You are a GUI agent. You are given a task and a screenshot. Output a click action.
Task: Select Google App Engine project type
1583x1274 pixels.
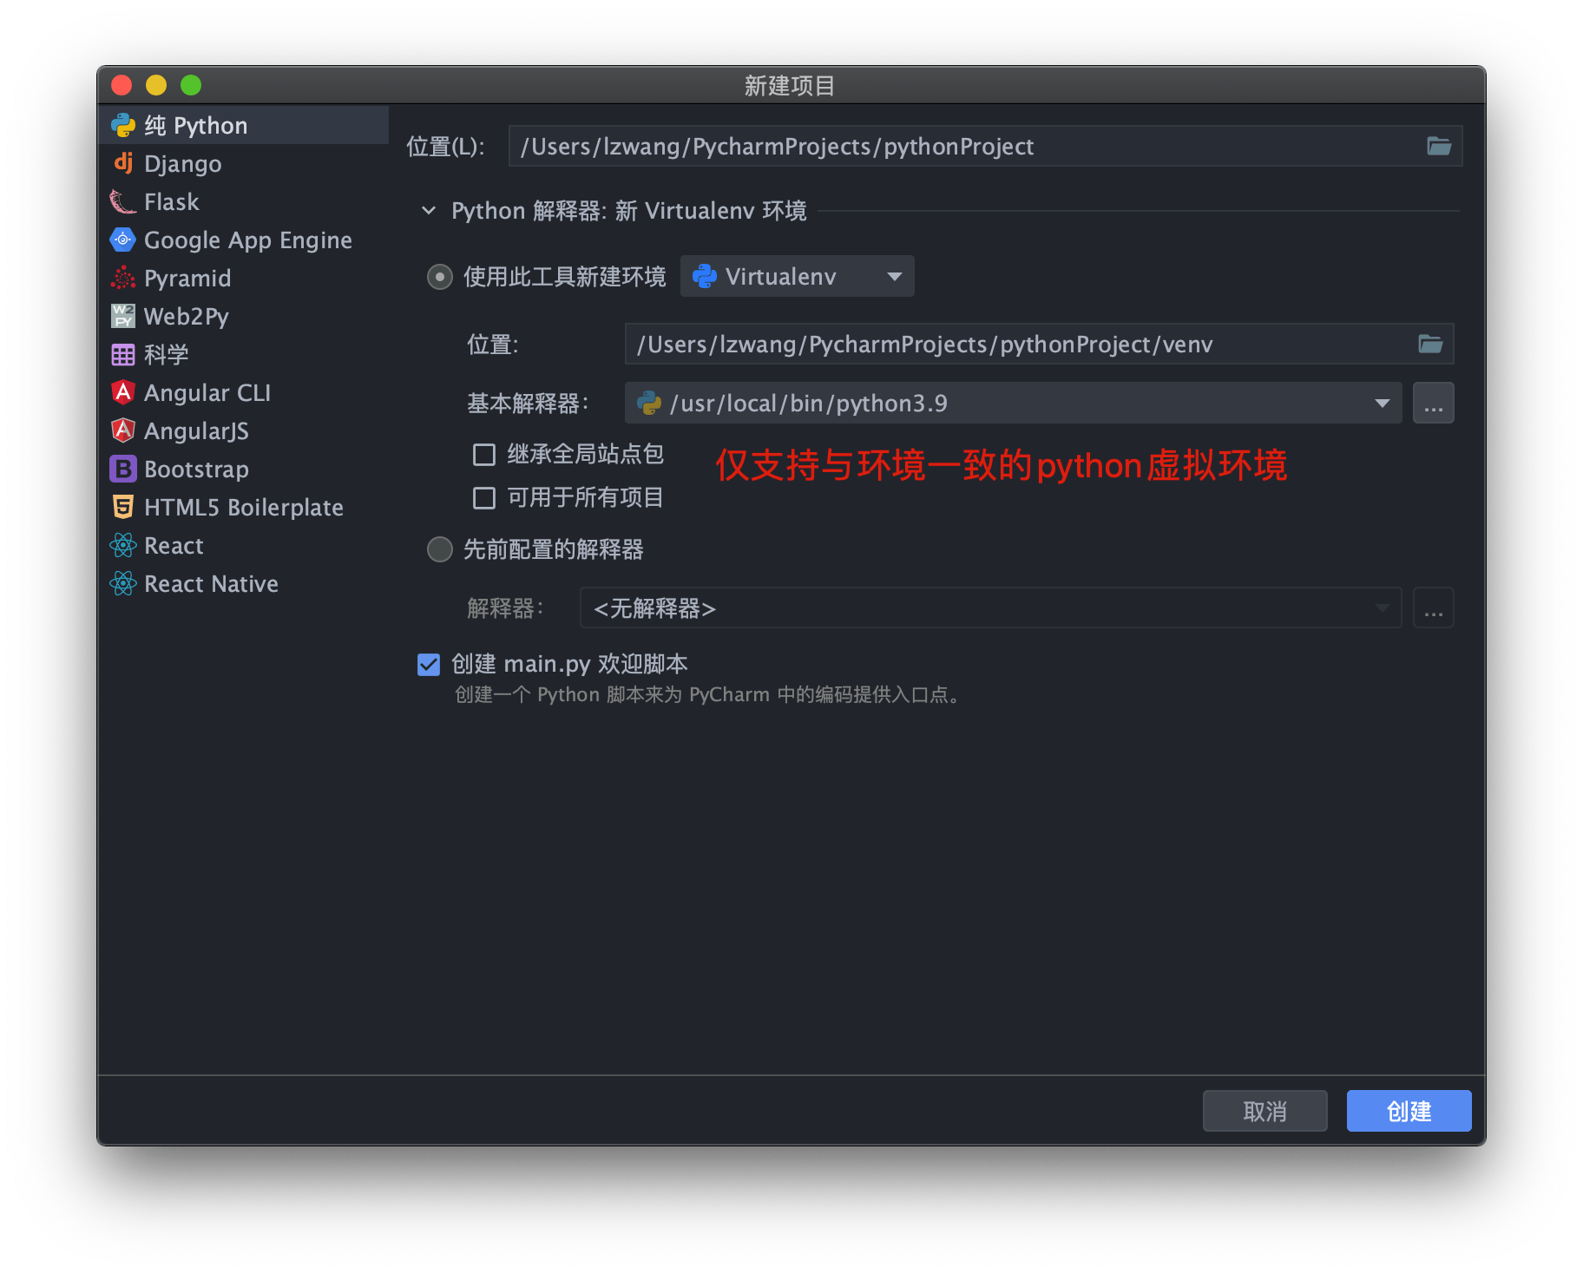(243, 240)
